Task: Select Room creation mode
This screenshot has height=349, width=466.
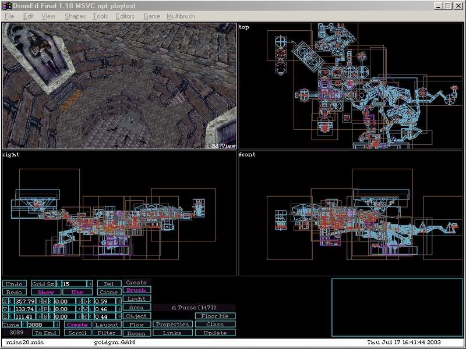Action: 136,333
